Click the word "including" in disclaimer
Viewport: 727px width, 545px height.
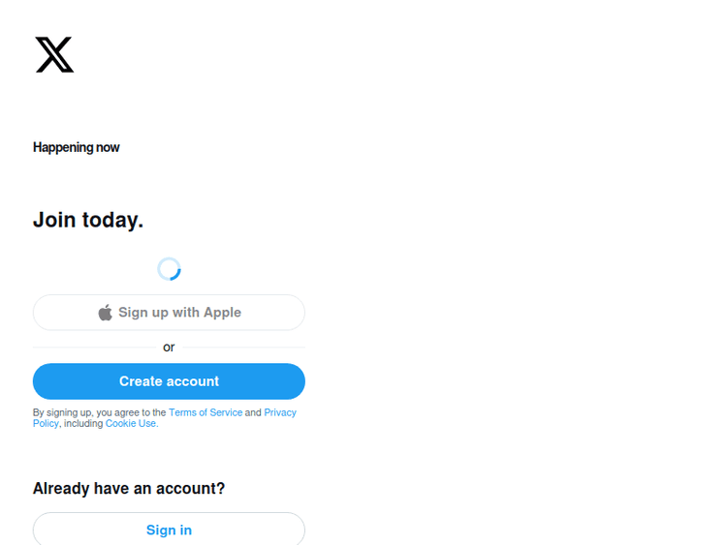pyautogui.click(x=83, y=424)
